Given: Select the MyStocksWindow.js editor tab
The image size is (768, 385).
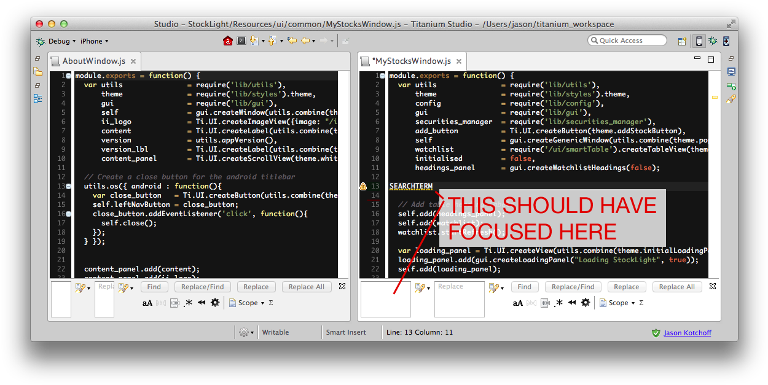Looking at the screenshot, I should point(412,61).
